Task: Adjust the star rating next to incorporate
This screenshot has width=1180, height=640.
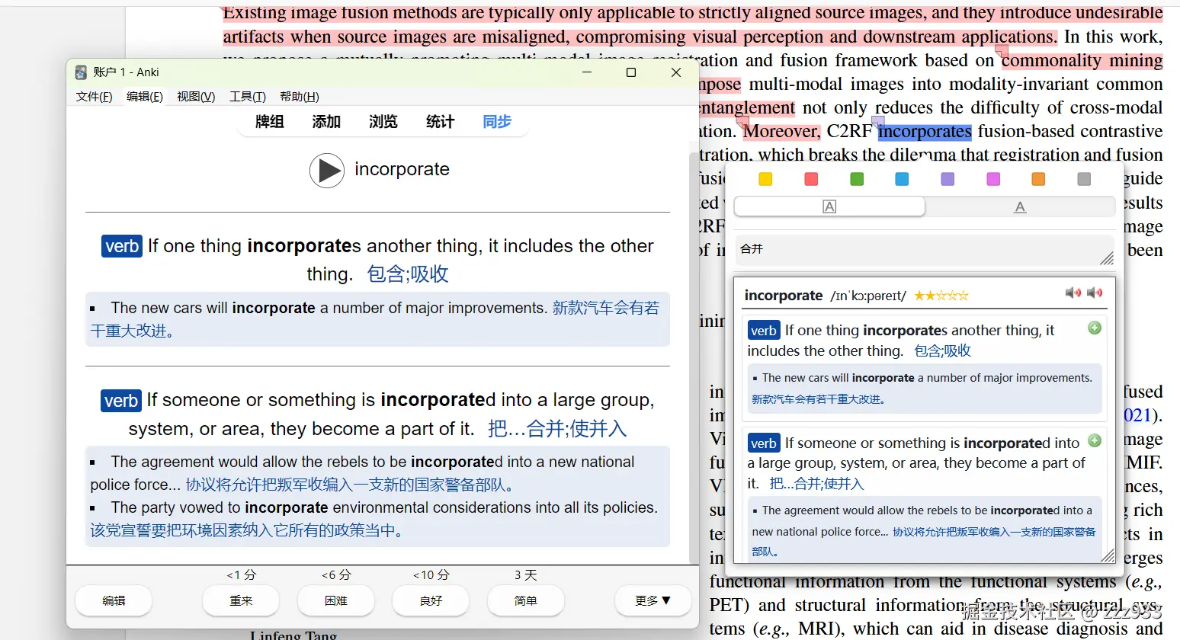Action: (941, 295)
